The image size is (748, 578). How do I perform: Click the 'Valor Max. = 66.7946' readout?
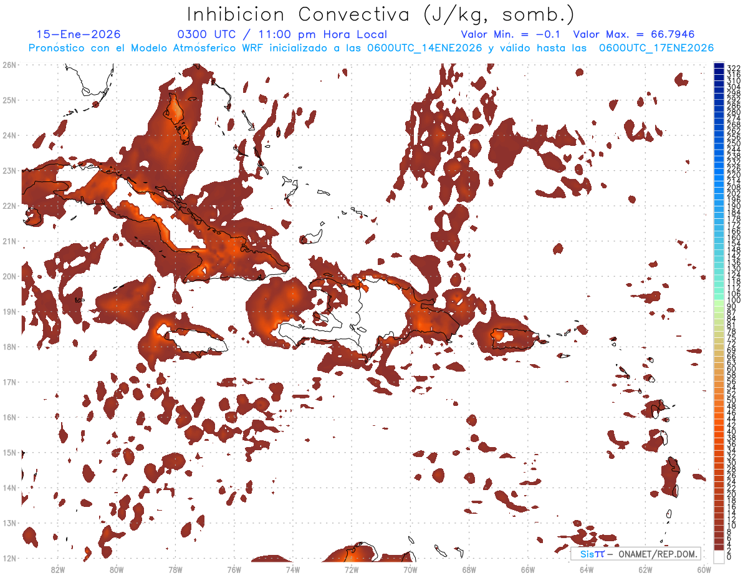[x=633, y=34]
